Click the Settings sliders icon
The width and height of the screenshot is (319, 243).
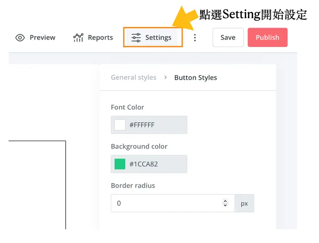point(136,37)
